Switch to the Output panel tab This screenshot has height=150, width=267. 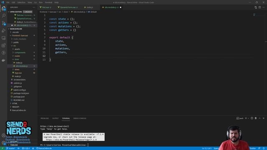55,118
